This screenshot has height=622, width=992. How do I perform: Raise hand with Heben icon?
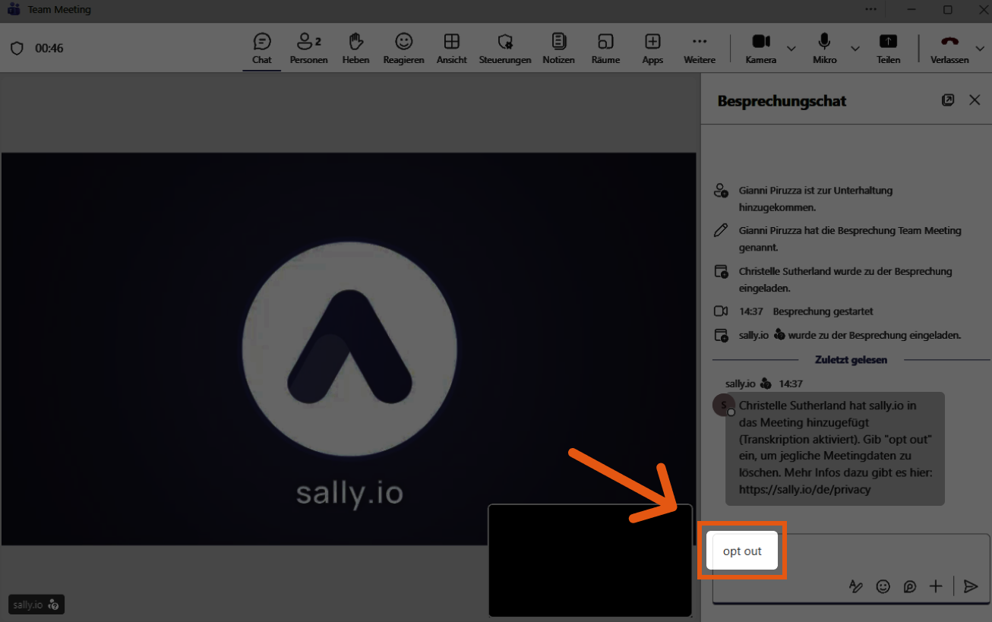pos(355,48)
